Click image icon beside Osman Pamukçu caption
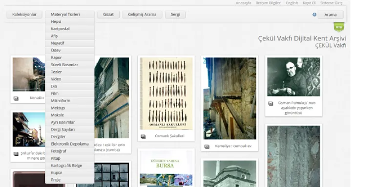The width and height of the screenshot is (375, 187). point(271,104)
